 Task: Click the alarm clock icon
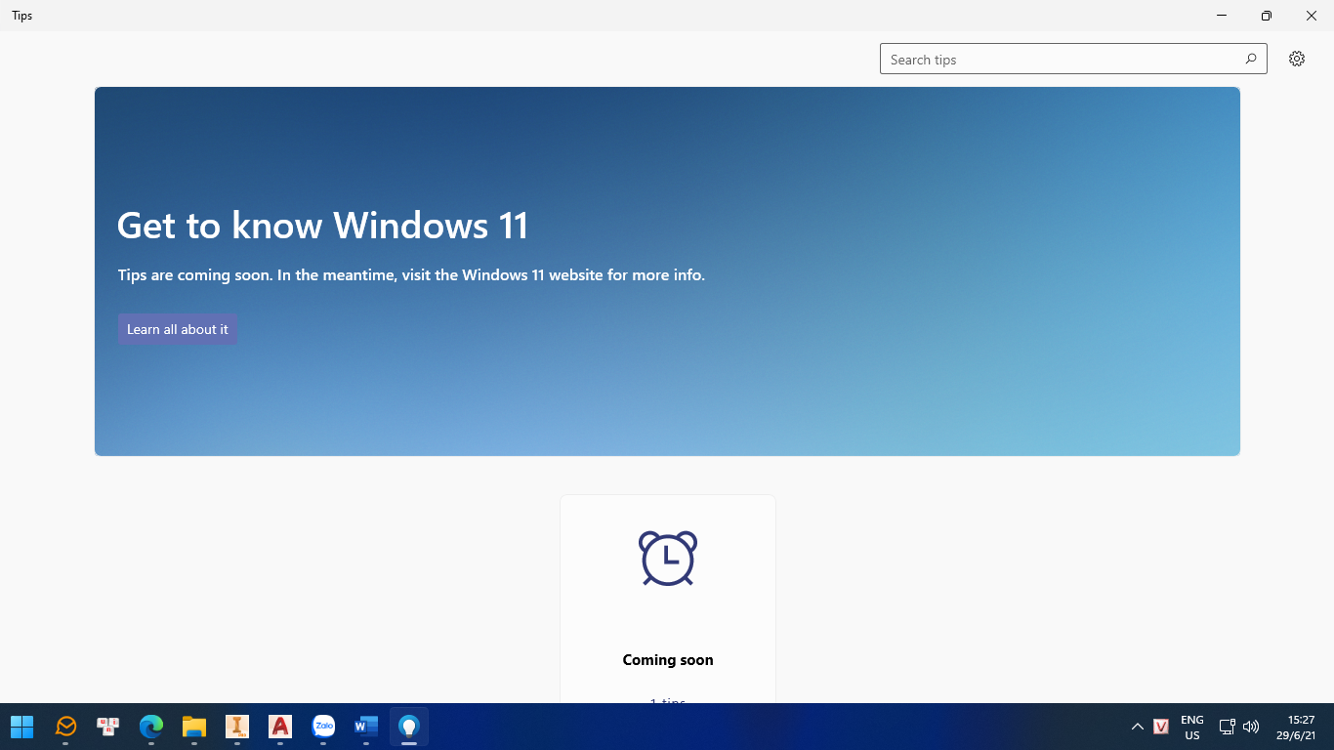click(668, 558)
